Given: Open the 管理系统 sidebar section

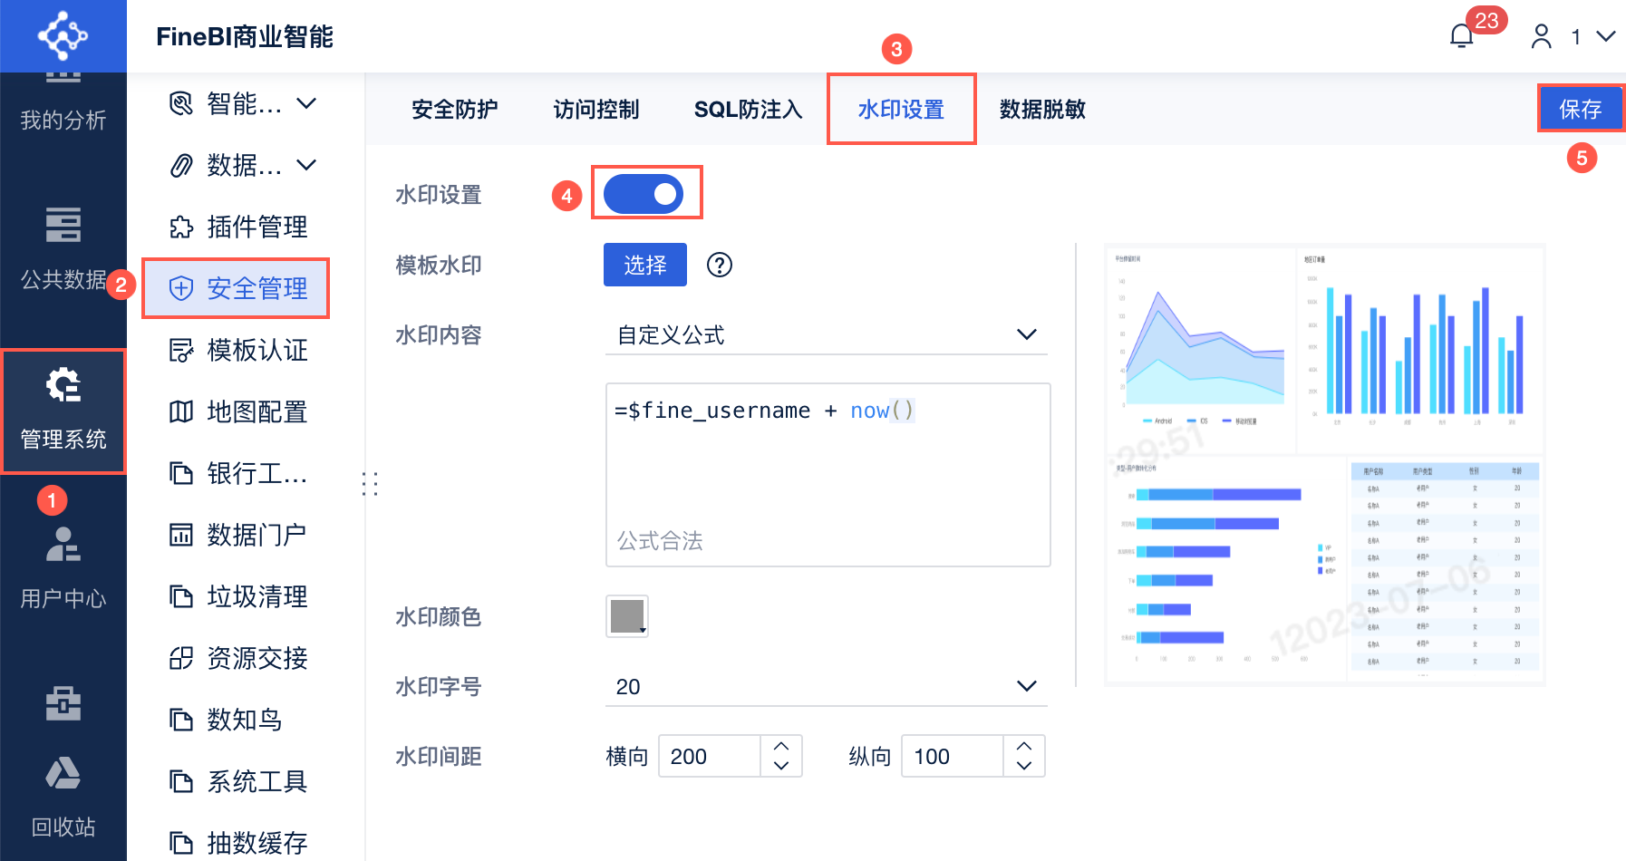Looking at the screenshot, I should click(x=63, y=411).
